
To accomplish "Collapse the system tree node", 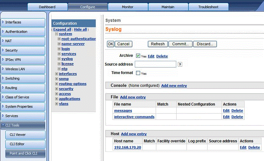I will [56, 34].
